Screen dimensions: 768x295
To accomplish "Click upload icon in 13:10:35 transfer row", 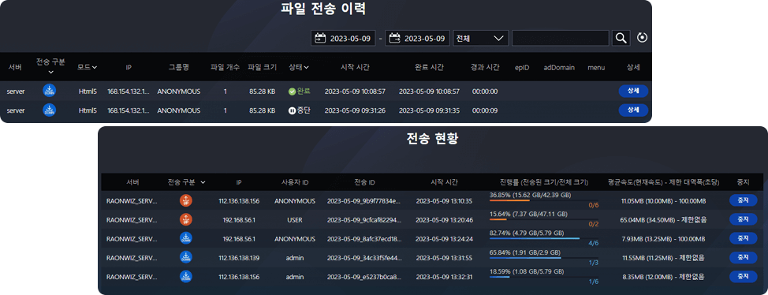I will [186, 200].
